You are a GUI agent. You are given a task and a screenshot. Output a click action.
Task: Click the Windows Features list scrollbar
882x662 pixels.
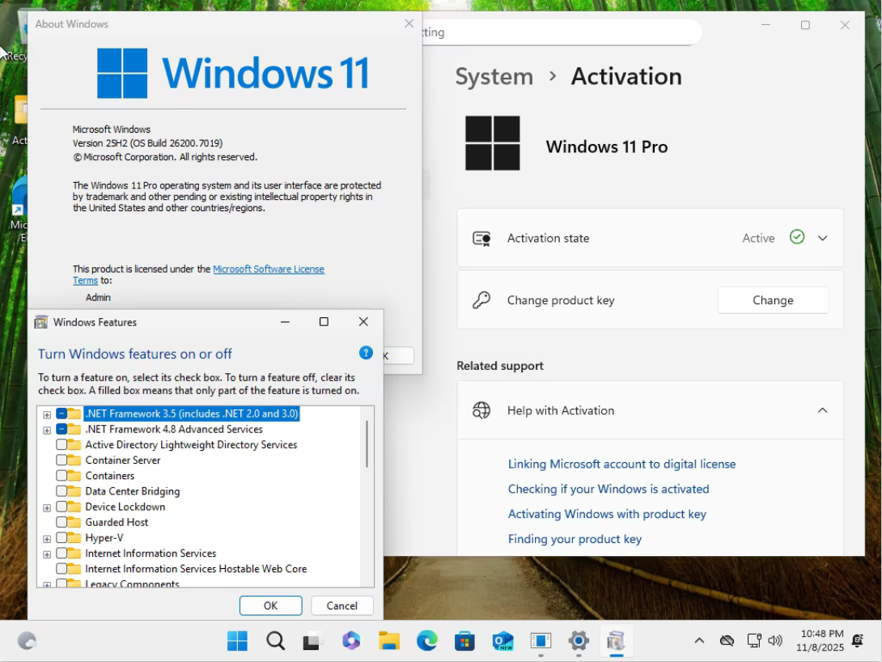click(x=367, y=443)
